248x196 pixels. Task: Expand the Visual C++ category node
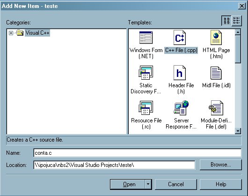(x=11, y=33)
